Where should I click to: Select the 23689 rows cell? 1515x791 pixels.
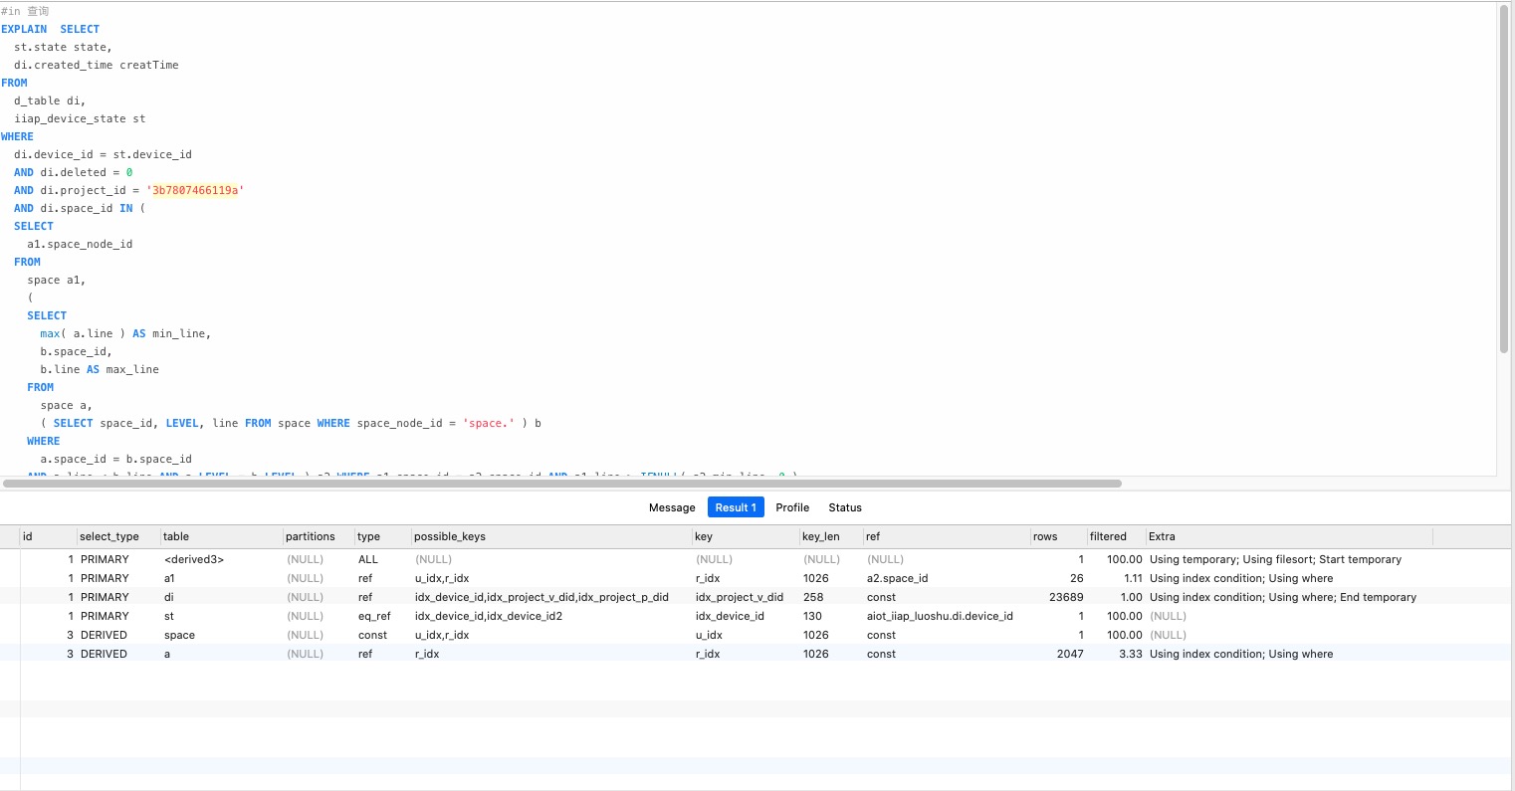tap(1066, 597)
